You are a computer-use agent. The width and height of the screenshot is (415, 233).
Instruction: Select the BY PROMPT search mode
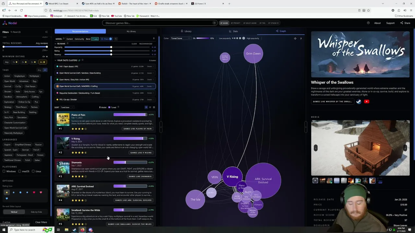coord(236,23)
